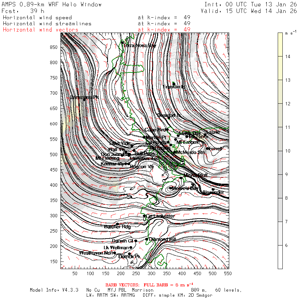
Task: Select the Lake Vida label
Action: pyautogui.click(x=120, y=143)
